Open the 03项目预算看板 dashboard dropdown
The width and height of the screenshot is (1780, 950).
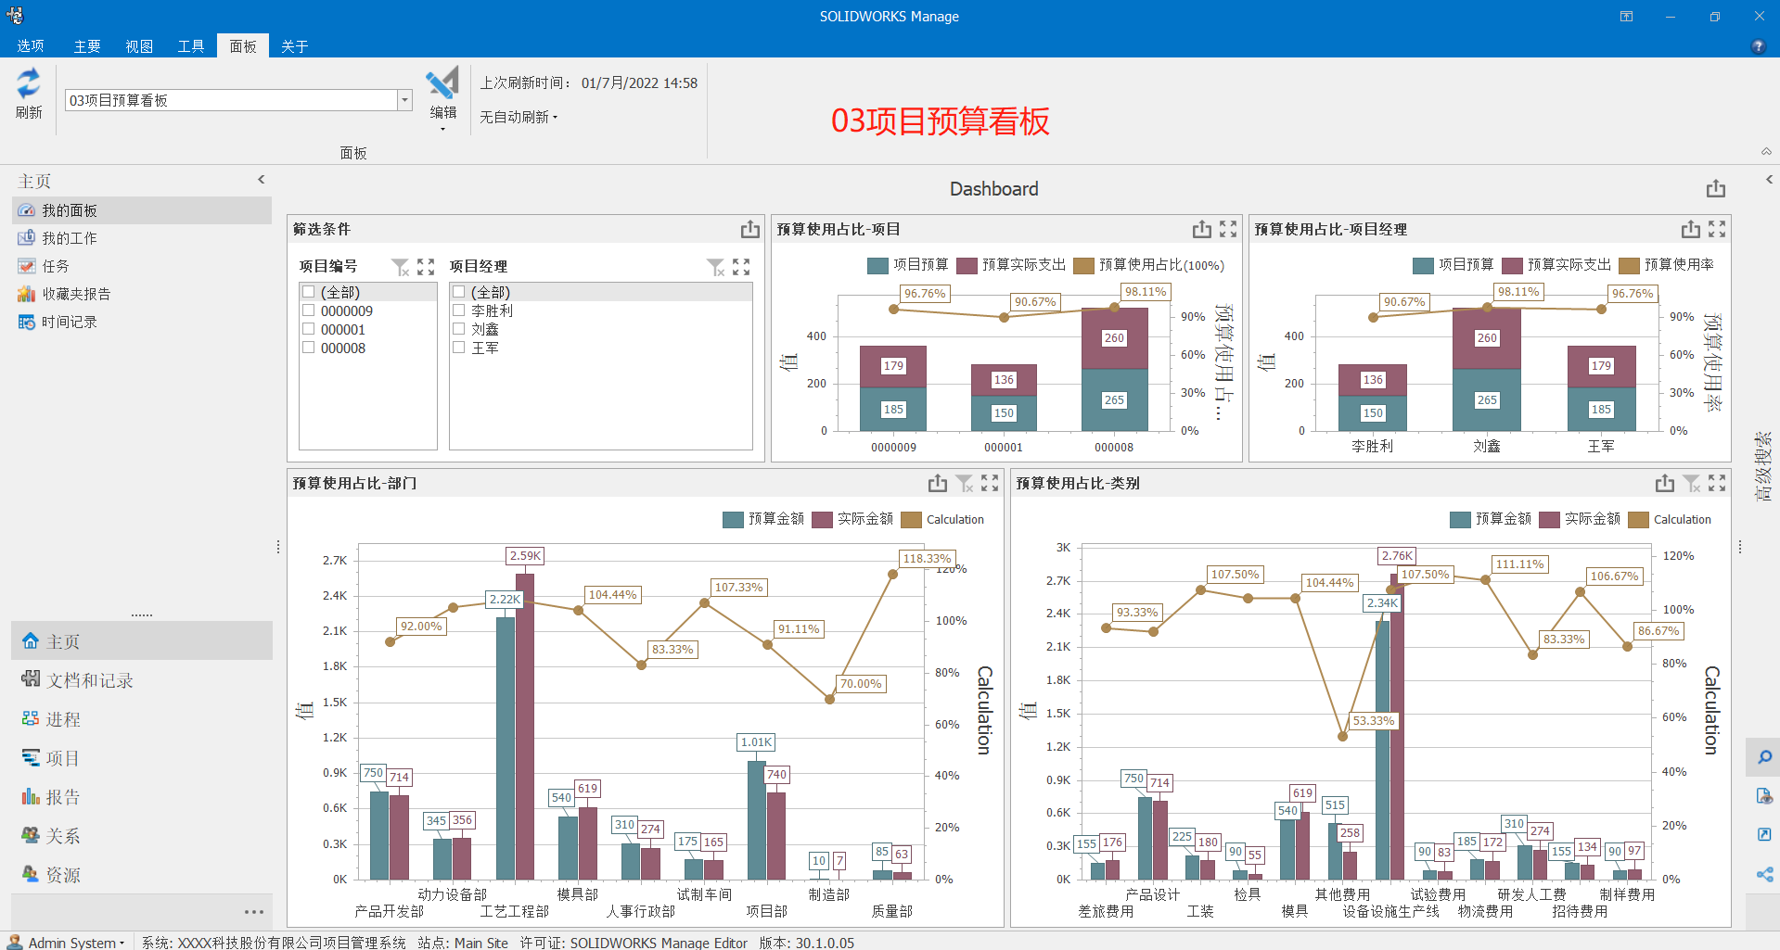404,100
